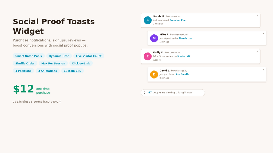Click Mike R.'s purple avatar icon
Screen dimensions: 273x153
click(154, 38)
